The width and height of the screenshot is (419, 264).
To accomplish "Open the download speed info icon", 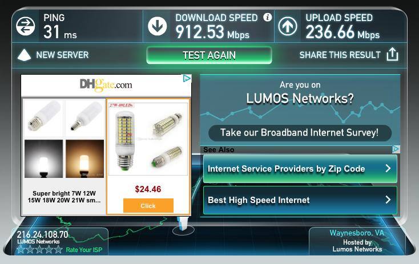I will 268,17.
